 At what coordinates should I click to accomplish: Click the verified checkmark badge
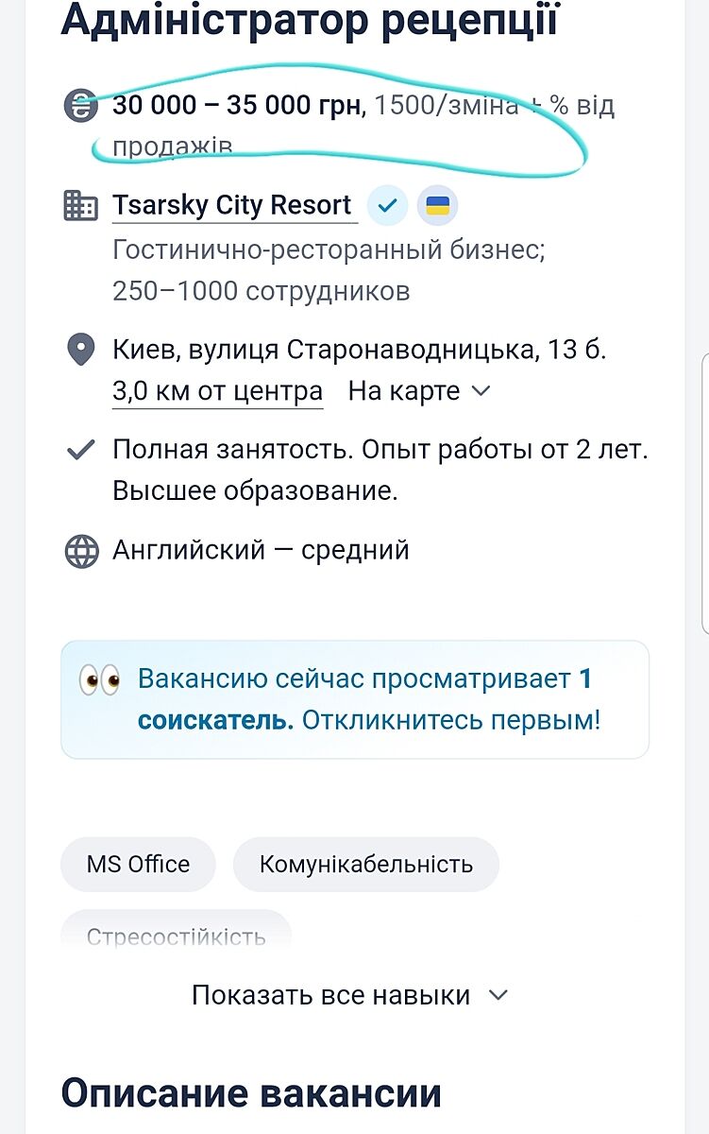click(x=387, y=205)
